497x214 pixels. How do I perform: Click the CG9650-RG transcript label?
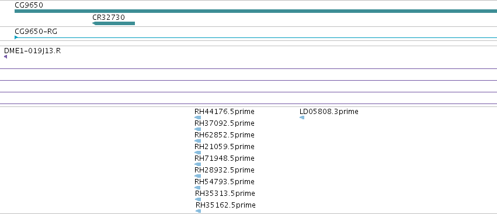(x=36, y=32)
